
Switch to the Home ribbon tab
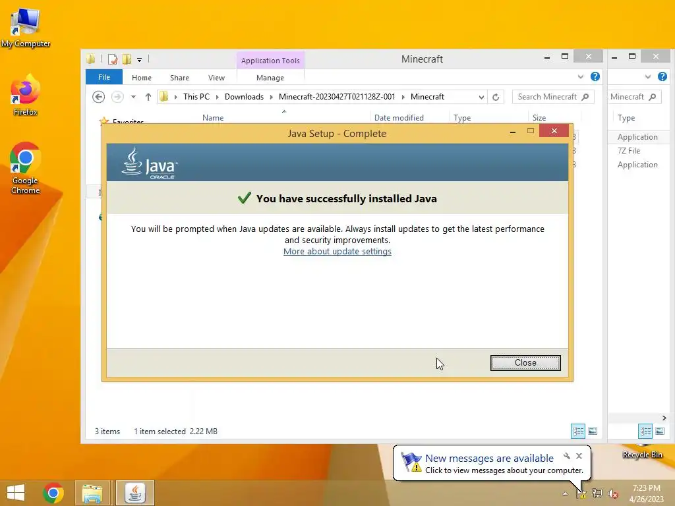(142, 78)
